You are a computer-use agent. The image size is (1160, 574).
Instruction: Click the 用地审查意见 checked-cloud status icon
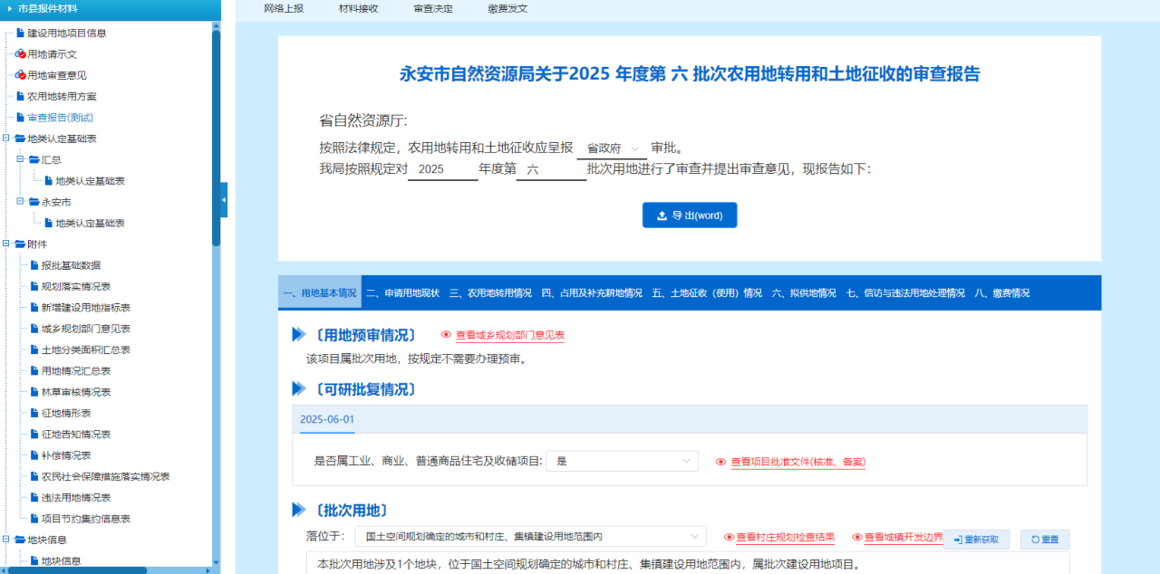click(x=20, y=75)
